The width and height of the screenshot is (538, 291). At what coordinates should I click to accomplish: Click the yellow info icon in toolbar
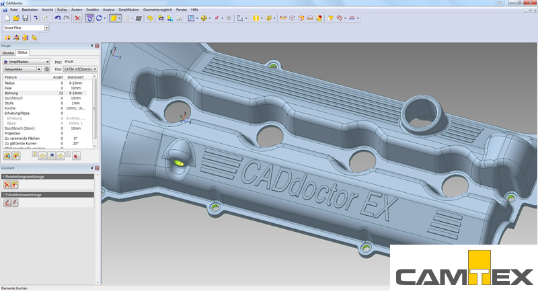pos(256,18)
